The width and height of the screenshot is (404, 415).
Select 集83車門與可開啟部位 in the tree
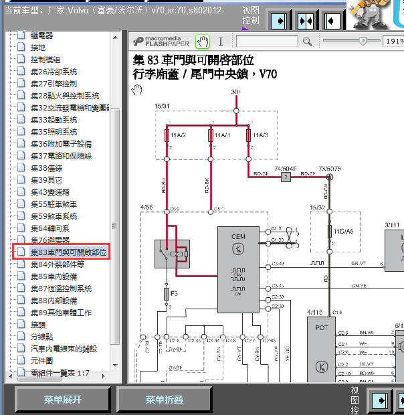(68, 252)
